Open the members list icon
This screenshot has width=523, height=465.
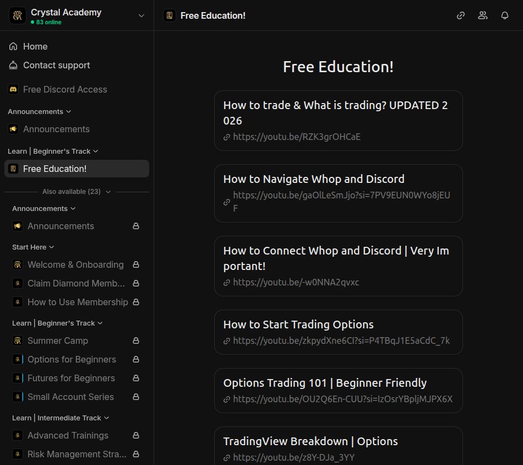click(483, 15)
